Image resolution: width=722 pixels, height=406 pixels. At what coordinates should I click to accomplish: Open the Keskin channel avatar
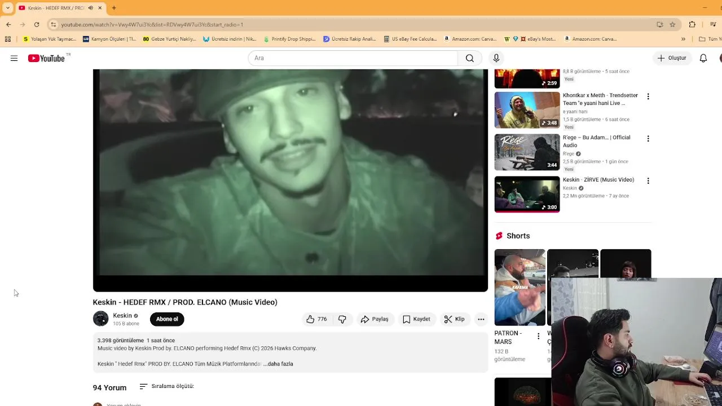100,319
